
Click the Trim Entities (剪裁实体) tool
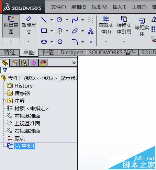(x=106, y=25)
